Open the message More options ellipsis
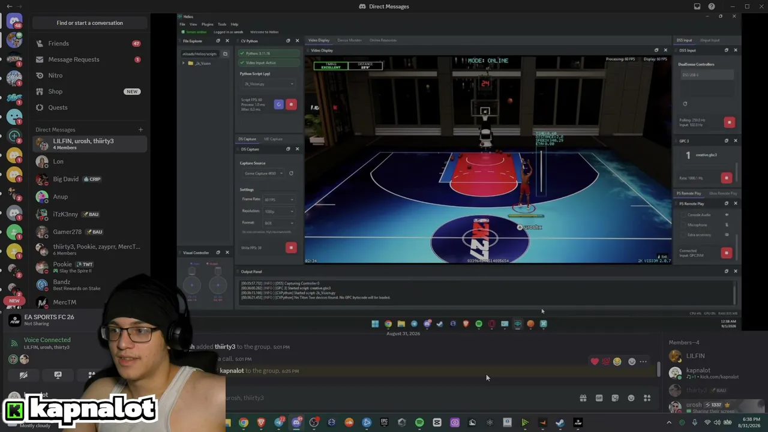The height and width of the screenshot is (432, 768). click(643, 361)
